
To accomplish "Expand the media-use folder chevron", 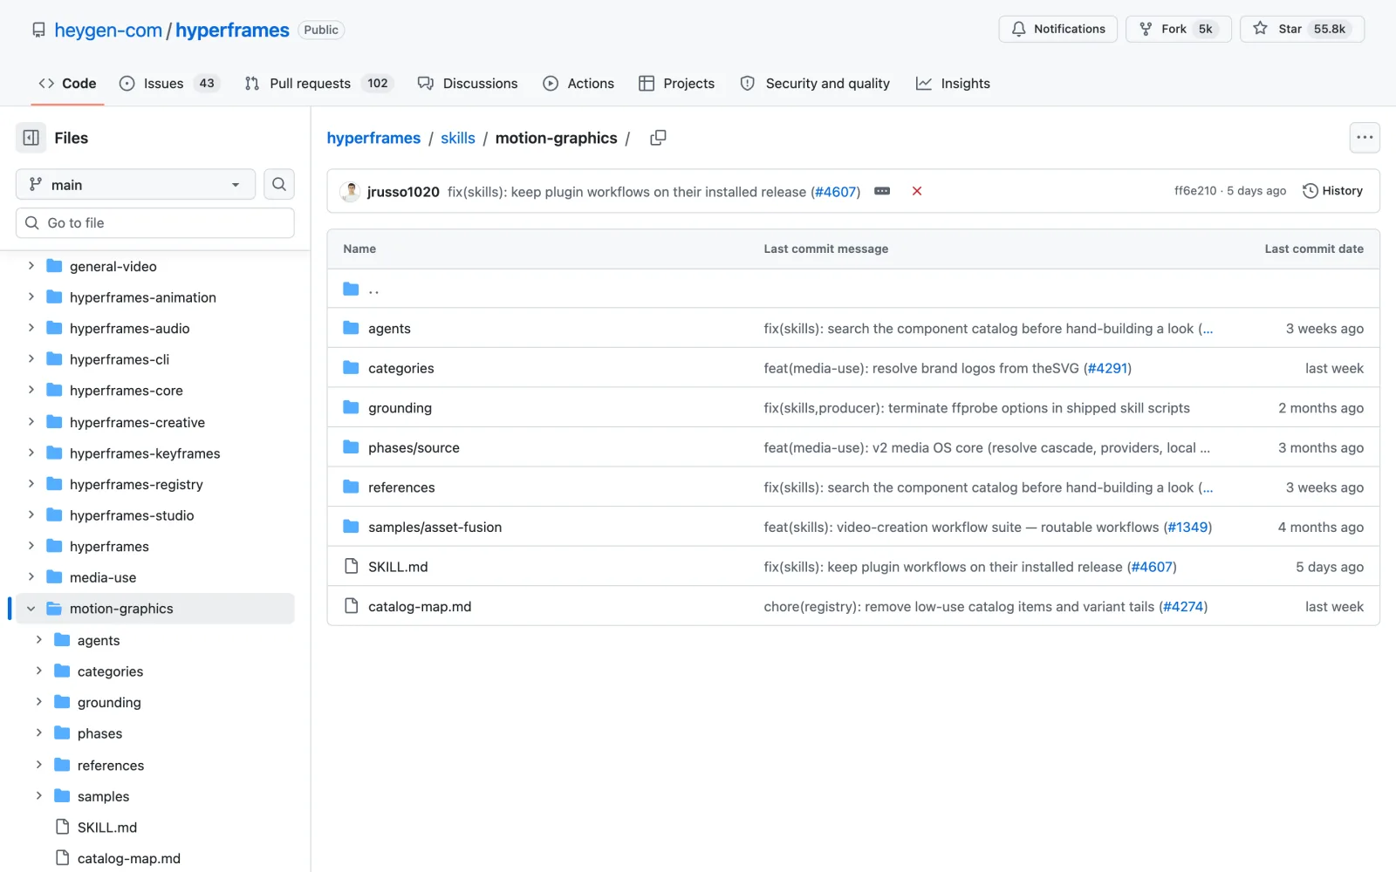I will coord(31,577).
